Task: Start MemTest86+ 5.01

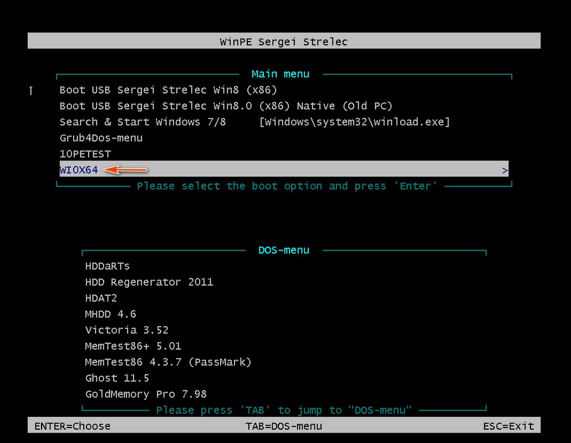Action: (133, 346)
